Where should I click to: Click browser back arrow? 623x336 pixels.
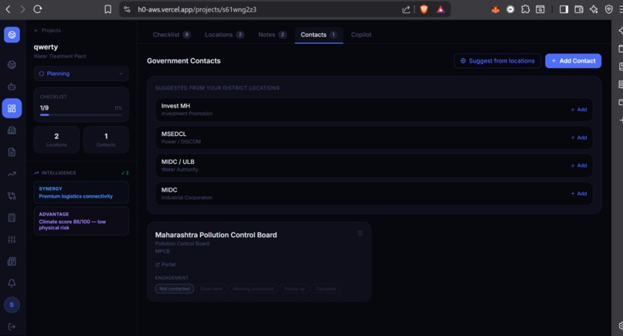(x=8, y=9)
